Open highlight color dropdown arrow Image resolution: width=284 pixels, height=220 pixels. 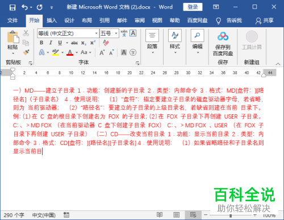pyautogui.click(x=62, y=52)
